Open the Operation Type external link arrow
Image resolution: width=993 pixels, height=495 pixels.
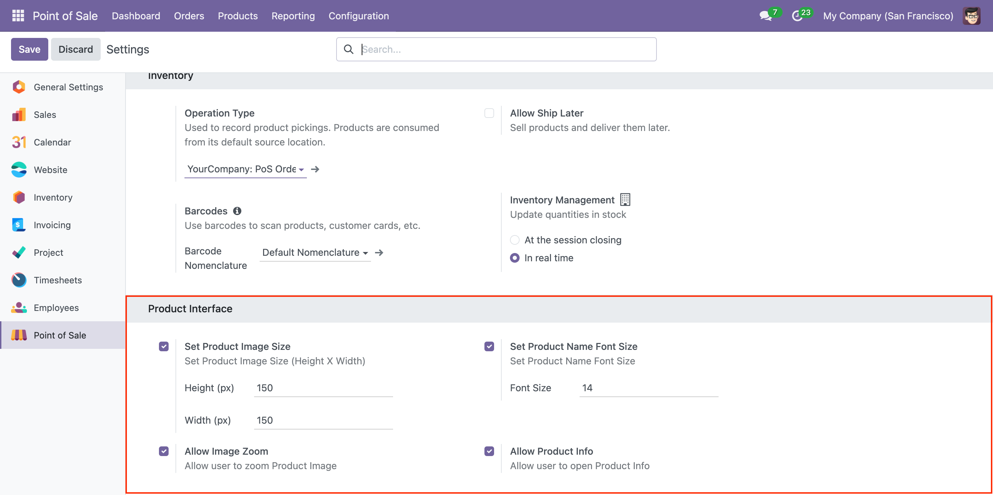click(x=315, y=169)
